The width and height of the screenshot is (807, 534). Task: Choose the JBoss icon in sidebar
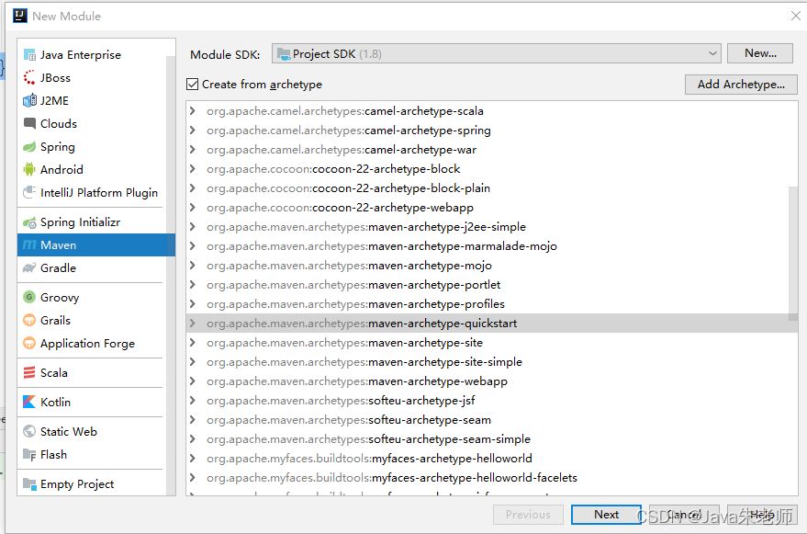pyautogui.click(x=29, y=78)
